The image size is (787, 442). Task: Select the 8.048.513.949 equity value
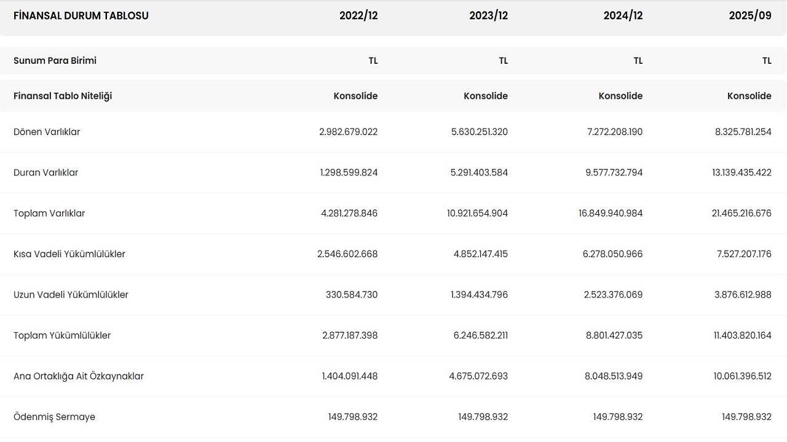(614, 376)
